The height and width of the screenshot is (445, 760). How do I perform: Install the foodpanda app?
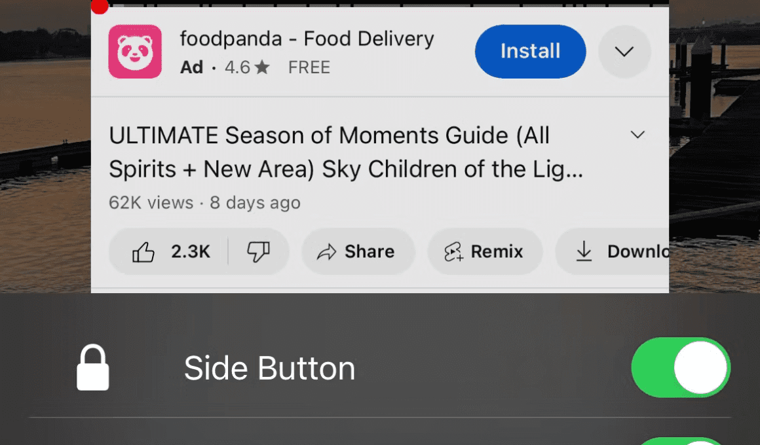530,51
